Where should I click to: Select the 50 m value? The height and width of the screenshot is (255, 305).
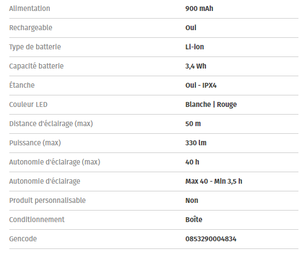(x=193, y=124)
